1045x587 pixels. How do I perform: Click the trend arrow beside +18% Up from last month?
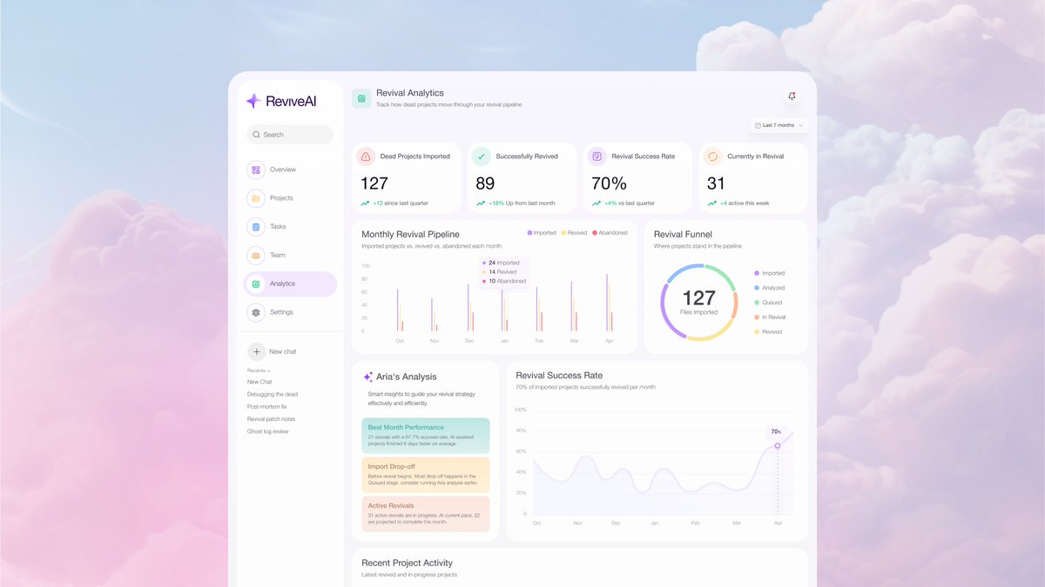click(x=481, y=203)
